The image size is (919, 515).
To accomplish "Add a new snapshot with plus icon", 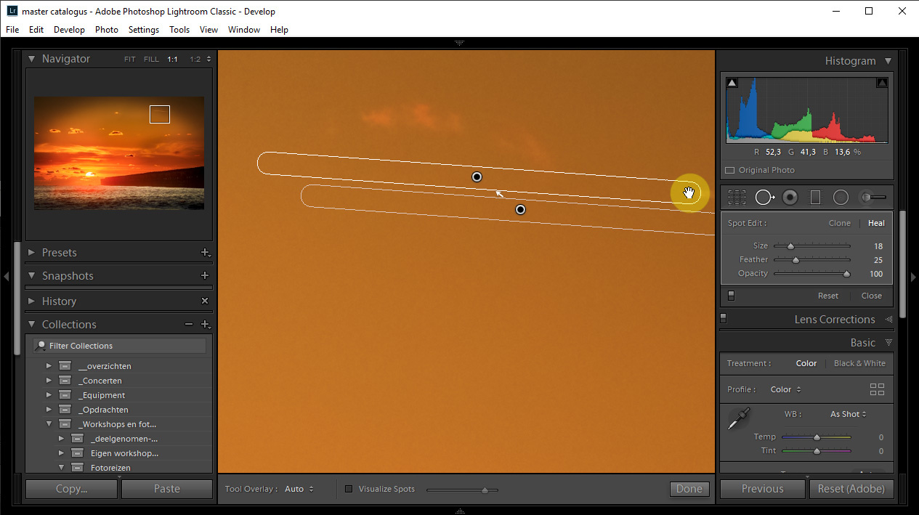I will point(205,276).
